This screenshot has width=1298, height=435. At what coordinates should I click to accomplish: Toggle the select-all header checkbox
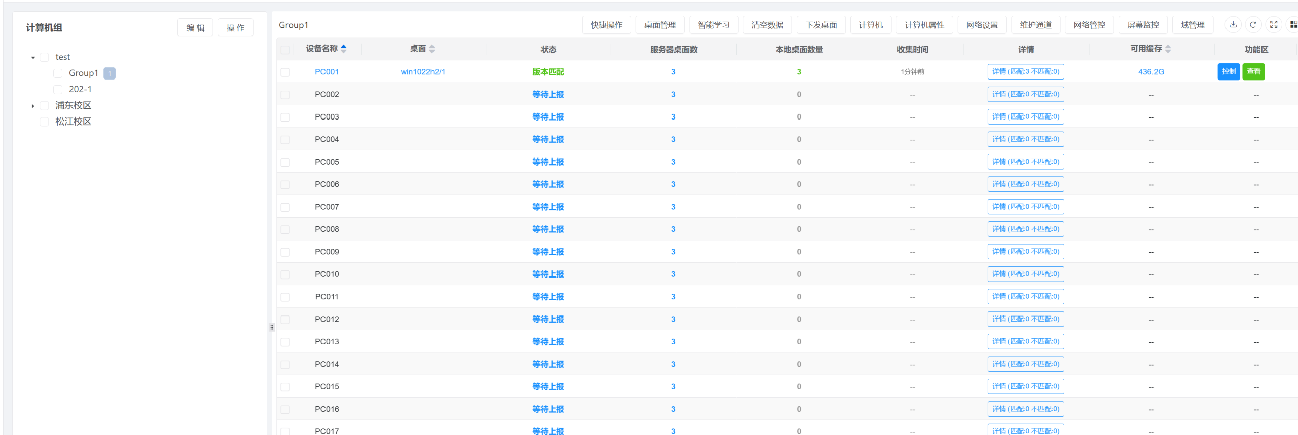click(x=285, y=50)
